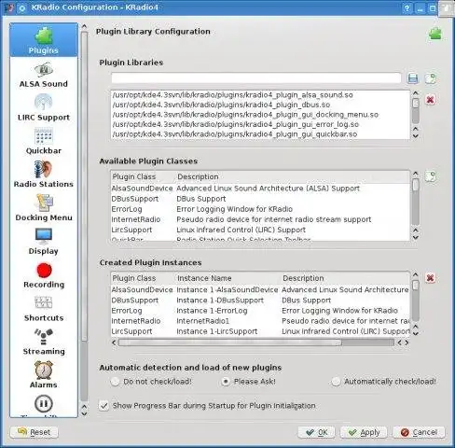Click horizontal scrollbar of Created Plugin Instances
Viewport: 455px width, 448px height.
pyautogui.click(x=230, y=343)
